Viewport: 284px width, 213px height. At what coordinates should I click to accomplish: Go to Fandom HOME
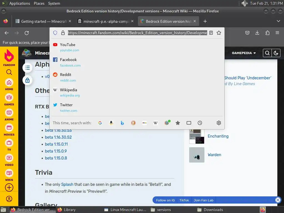(9, 85)
